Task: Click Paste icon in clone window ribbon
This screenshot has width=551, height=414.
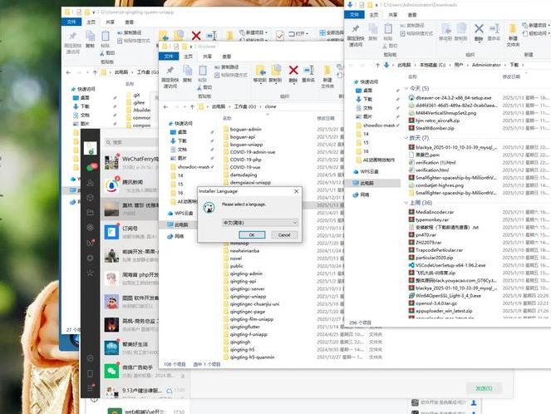Action: tap(203, 71)
